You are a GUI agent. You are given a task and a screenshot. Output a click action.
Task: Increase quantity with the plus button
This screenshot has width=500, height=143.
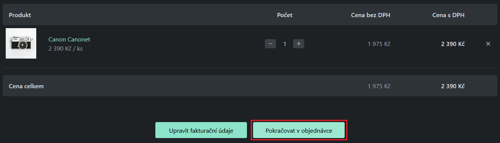298,44
